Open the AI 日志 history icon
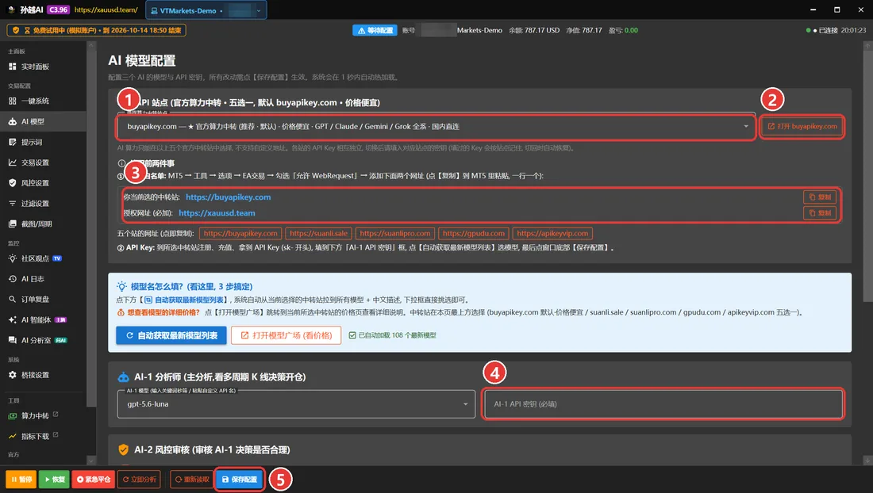Image resolution: width=873 pixels, height=493 pixels. point(12,278)
